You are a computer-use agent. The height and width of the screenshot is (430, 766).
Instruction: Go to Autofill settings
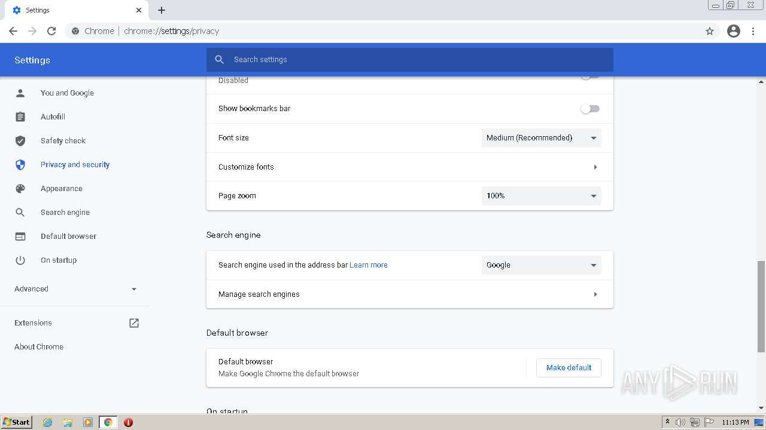tap(53, 117)
